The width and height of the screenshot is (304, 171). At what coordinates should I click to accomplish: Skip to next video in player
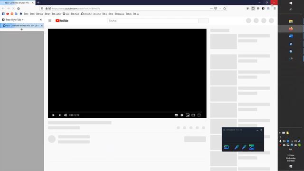(x=60, y=115)
